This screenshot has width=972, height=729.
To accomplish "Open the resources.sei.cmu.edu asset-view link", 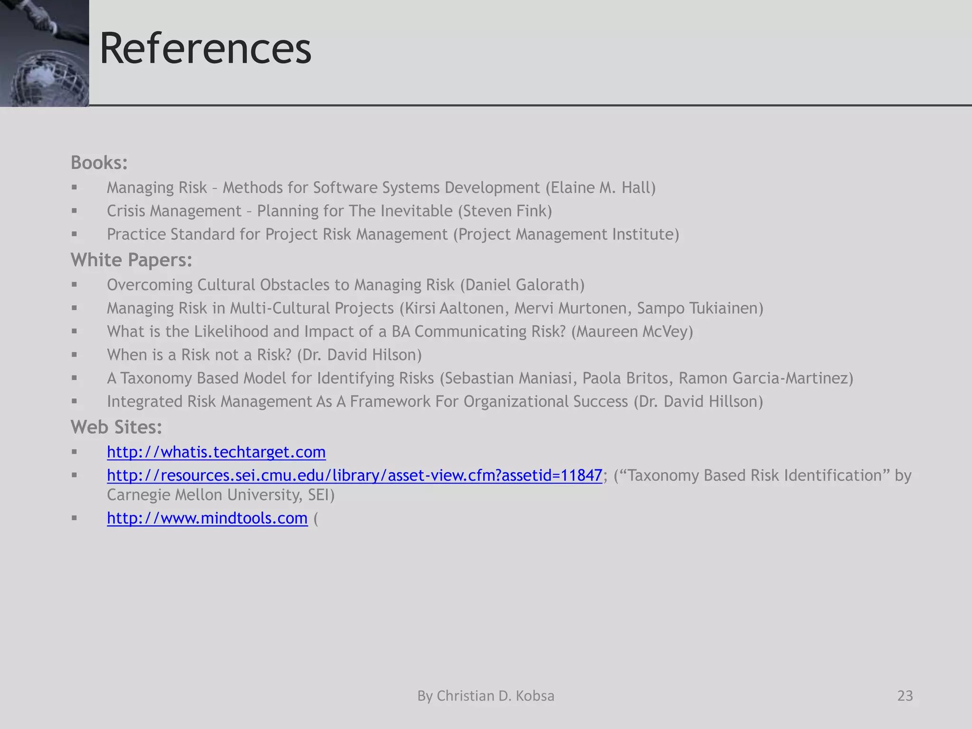I will click(354, 475).
